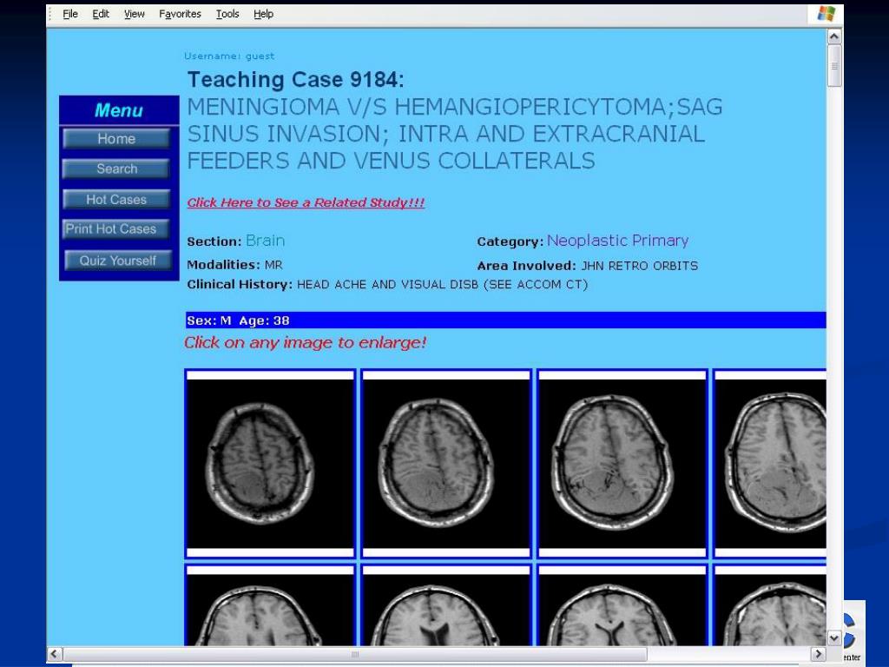Viewport: 889px width, 667px height.
Task: Open the Help menu
Action: point(263,14)
